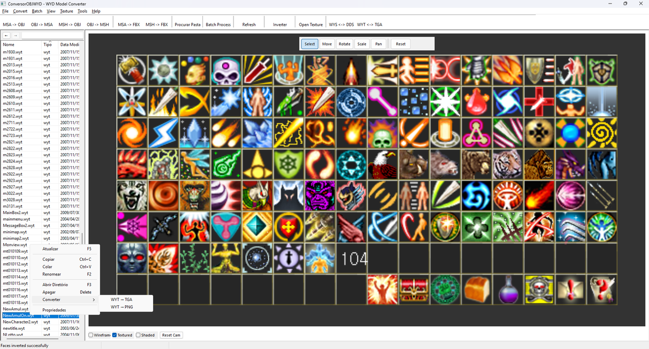The width and height of the screenshot is (649, 349).
Task: Click the blue lightning bolt skill icon
Action: coord(163,133)
